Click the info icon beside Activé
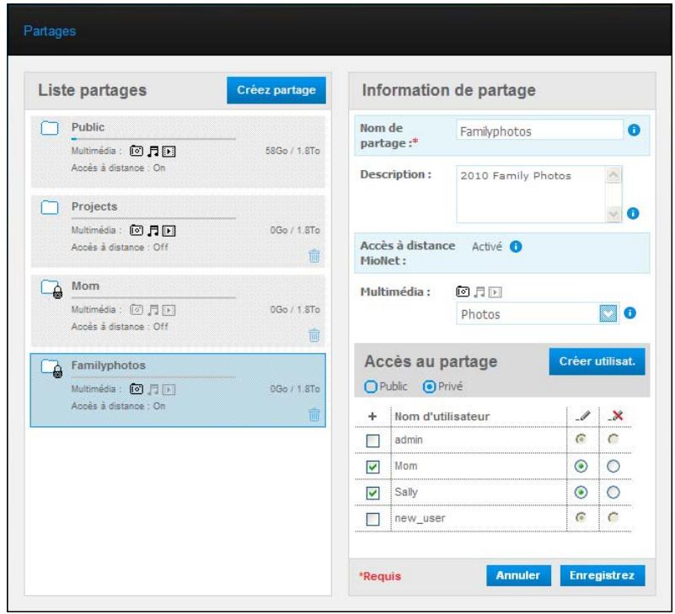Screen dimensions: 675x614 [x=516, y=247]
